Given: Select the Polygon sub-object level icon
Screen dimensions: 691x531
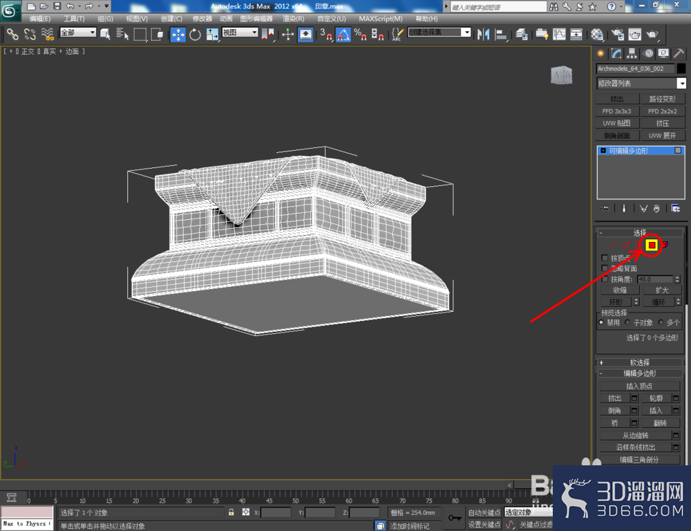Looking at the screenshot, I should tap(652, 245).
